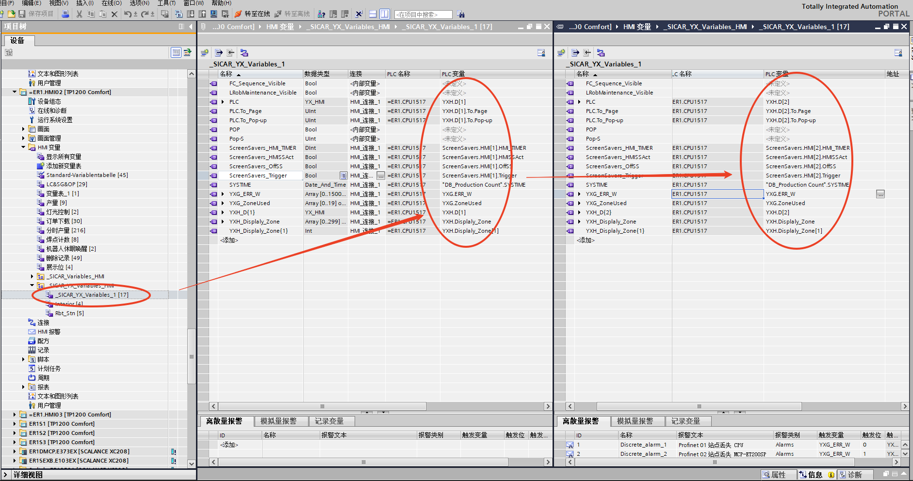Click the Cut scissors icon in the toolbar
Viewport: 913px width, 481px height.
click(x=79, y=14)
